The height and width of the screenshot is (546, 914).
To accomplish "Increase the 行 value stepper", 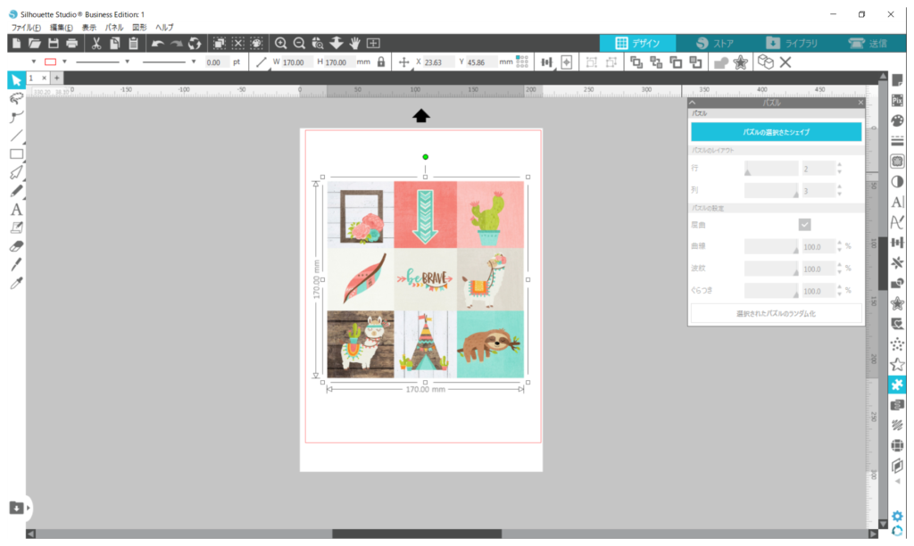I will pos(839,165).
